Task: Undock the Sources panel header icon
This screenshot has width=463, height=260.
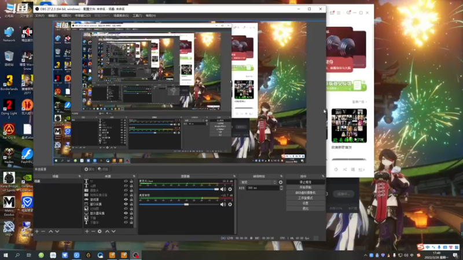Action: (x=134, y=176)
